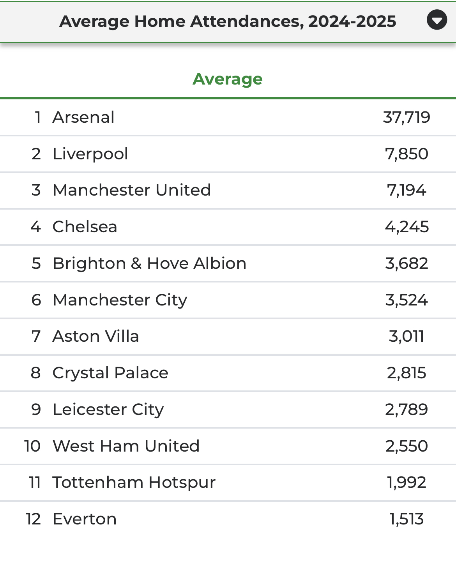The width and height of the screenshot is (456, 579).
Task: Select Leicester City in the list
Action: (x=108, y=410)
